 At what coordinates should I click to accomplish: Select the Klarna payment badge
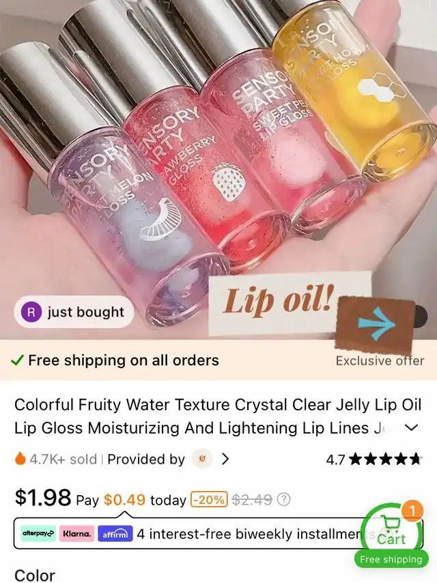click(76, 533)
